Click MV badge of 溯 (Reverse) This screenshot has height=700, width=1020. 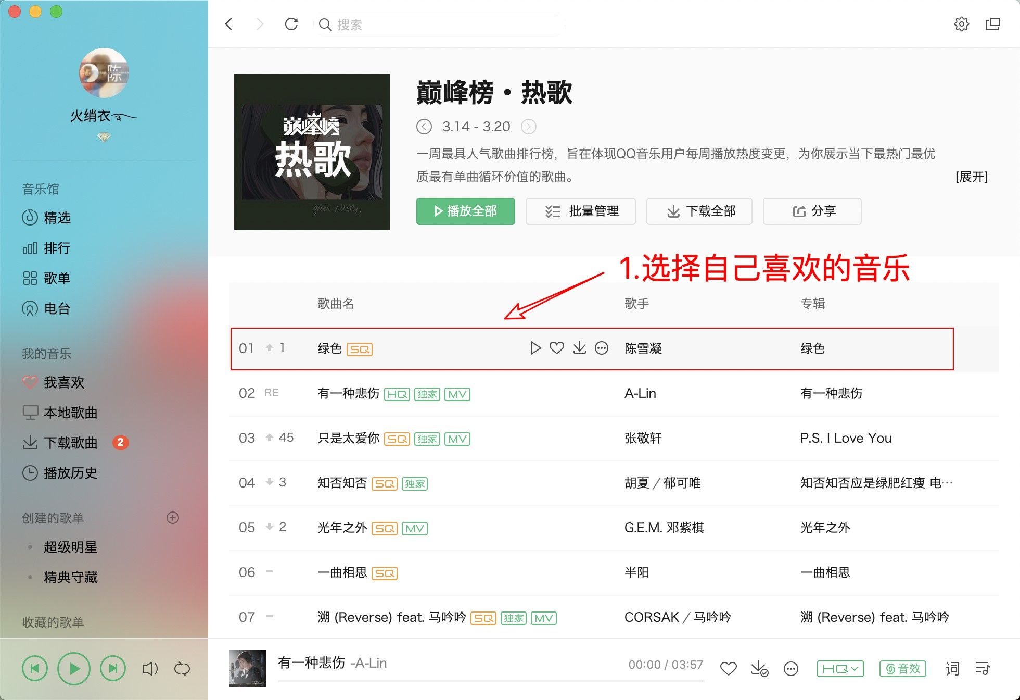[x=544, y=618]
